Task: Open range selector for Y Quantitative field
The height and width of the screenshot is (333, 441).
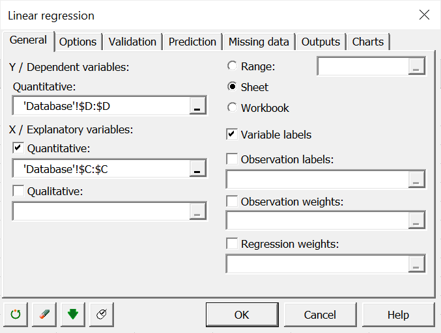Action: (x=197, y=106)
